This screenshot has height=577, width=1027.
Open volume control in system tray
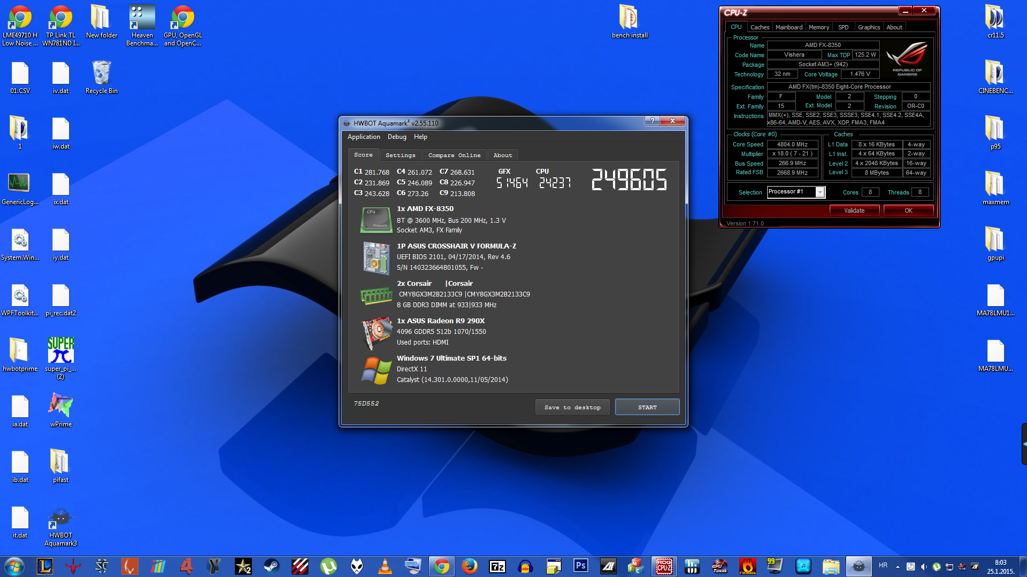(924, 567)
